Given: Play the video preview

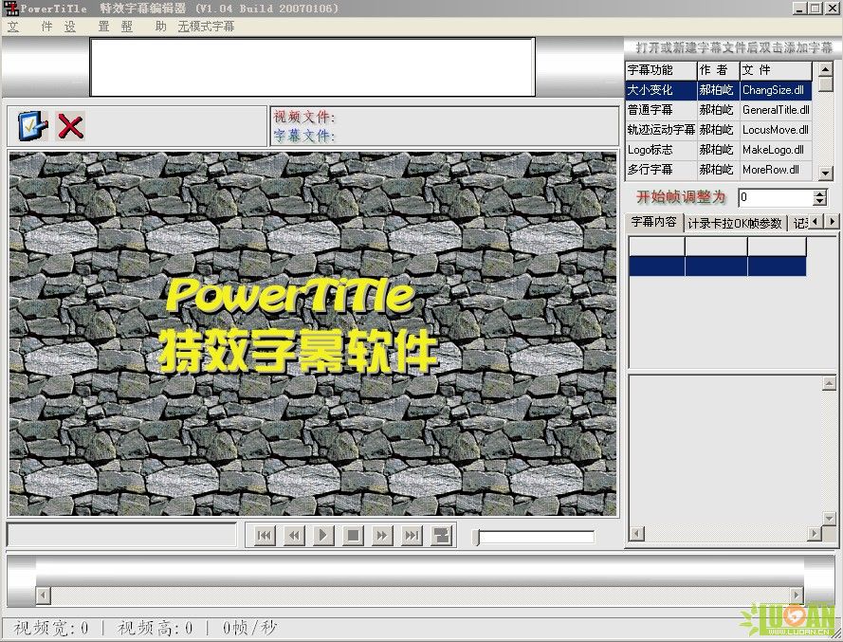Looking at the screenshot, I should [x=323, y=536].
